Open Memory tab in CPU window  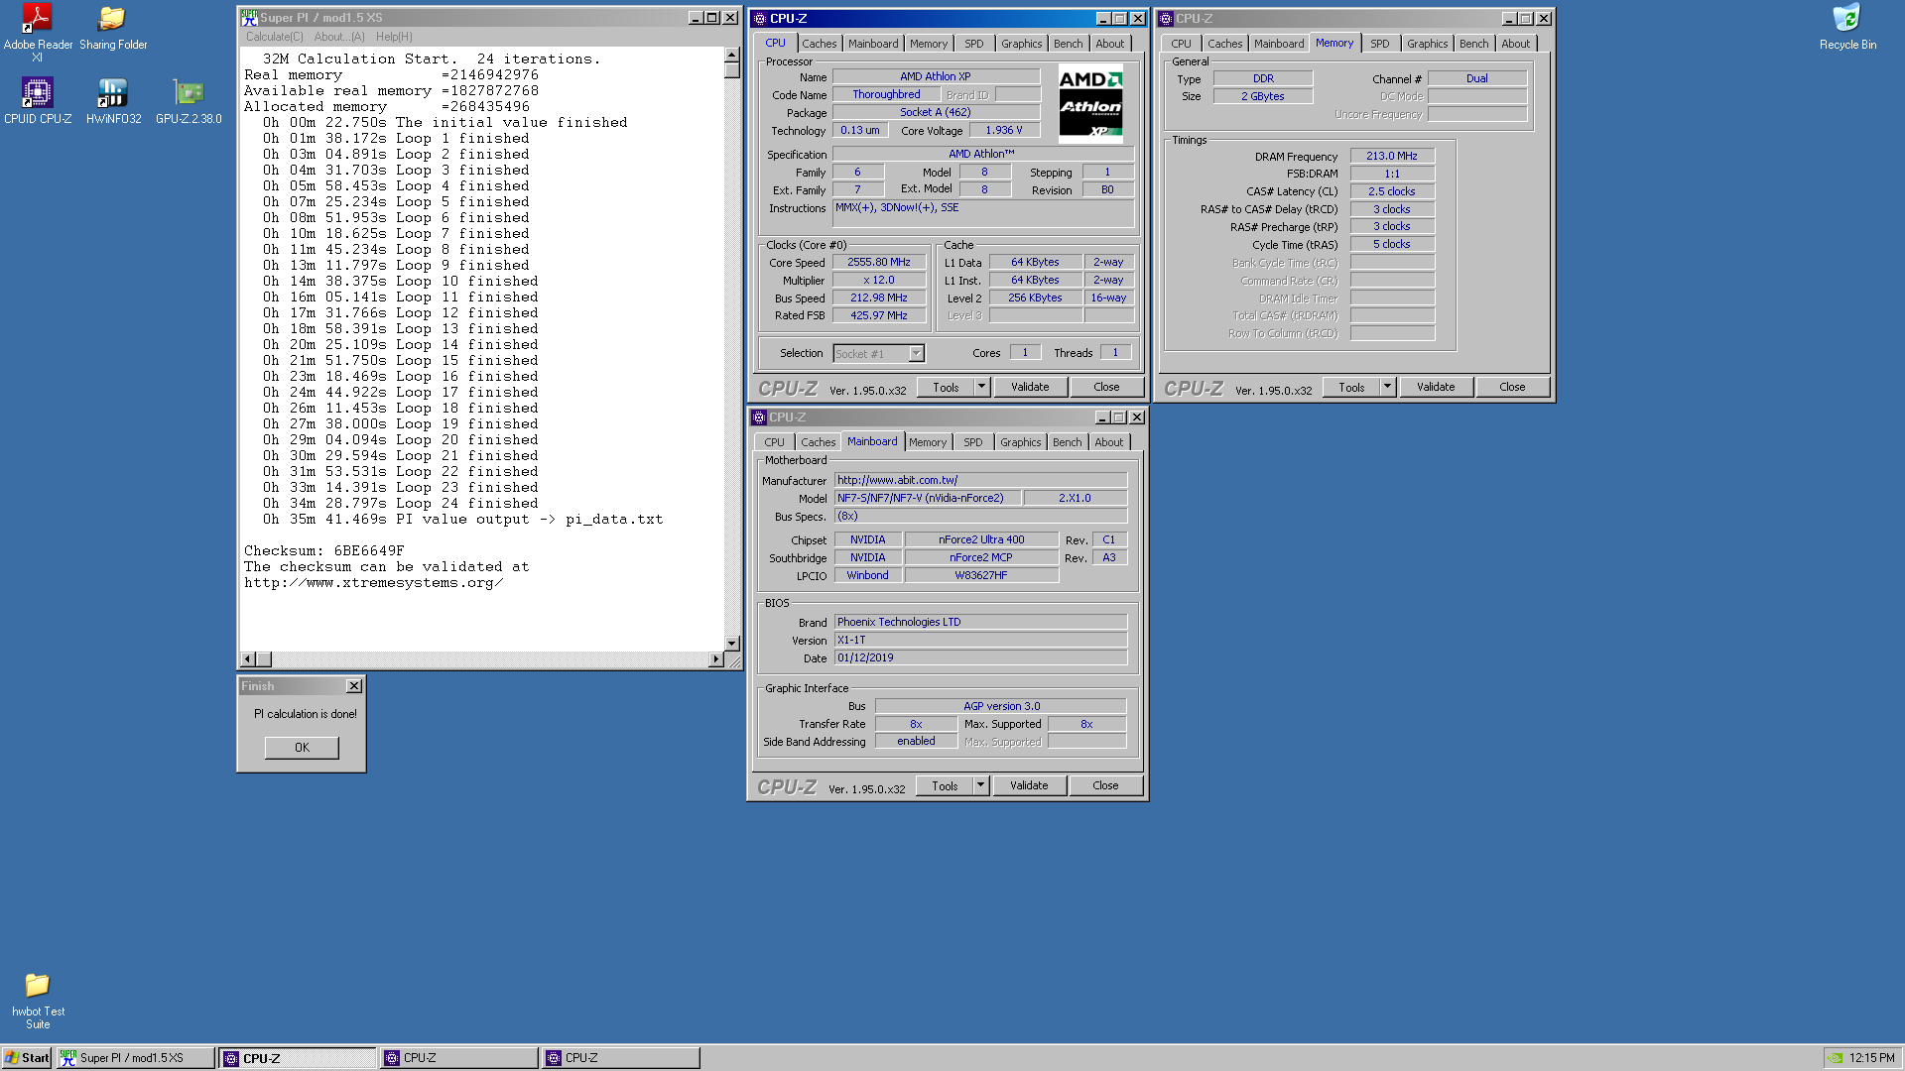(929, 44)
